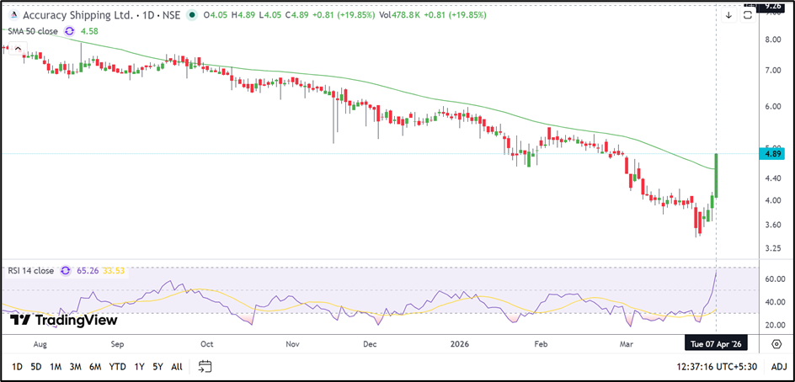Open chart settings gear icon on time axis
This screenshot has width=795, height=382.
pos(776,344)
